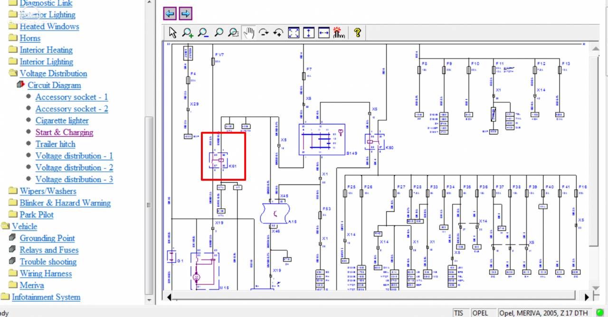This screenshot has width=608, height=317.
Task: Expand the Wiring Harness folder
Action: tap(13, 273)
